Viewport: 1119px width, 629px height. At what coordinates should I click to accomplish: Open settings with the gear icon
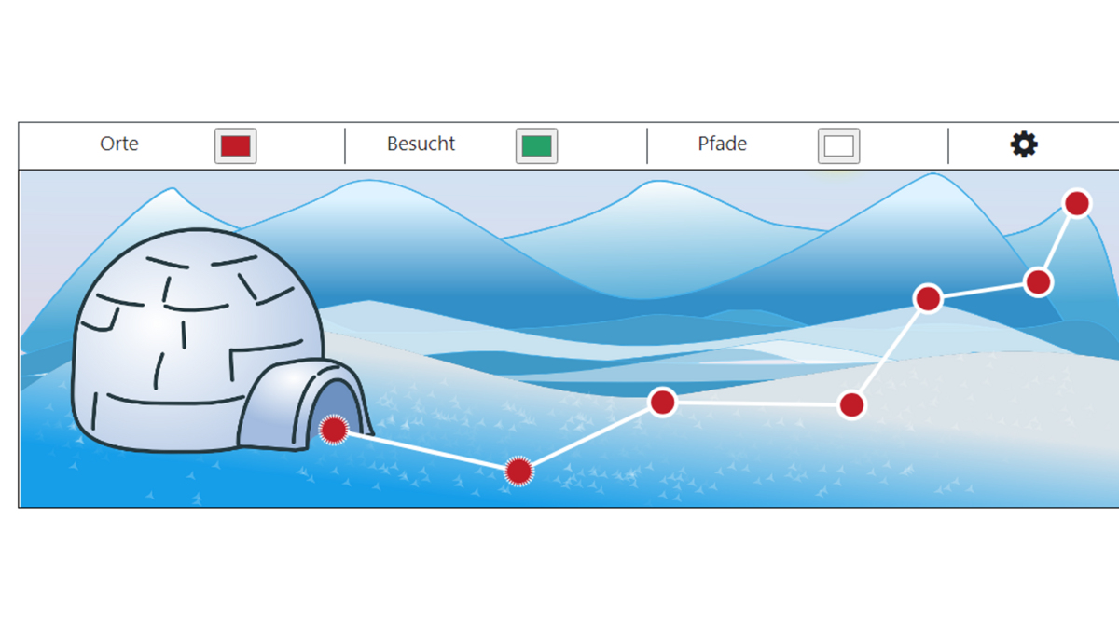1024,144
